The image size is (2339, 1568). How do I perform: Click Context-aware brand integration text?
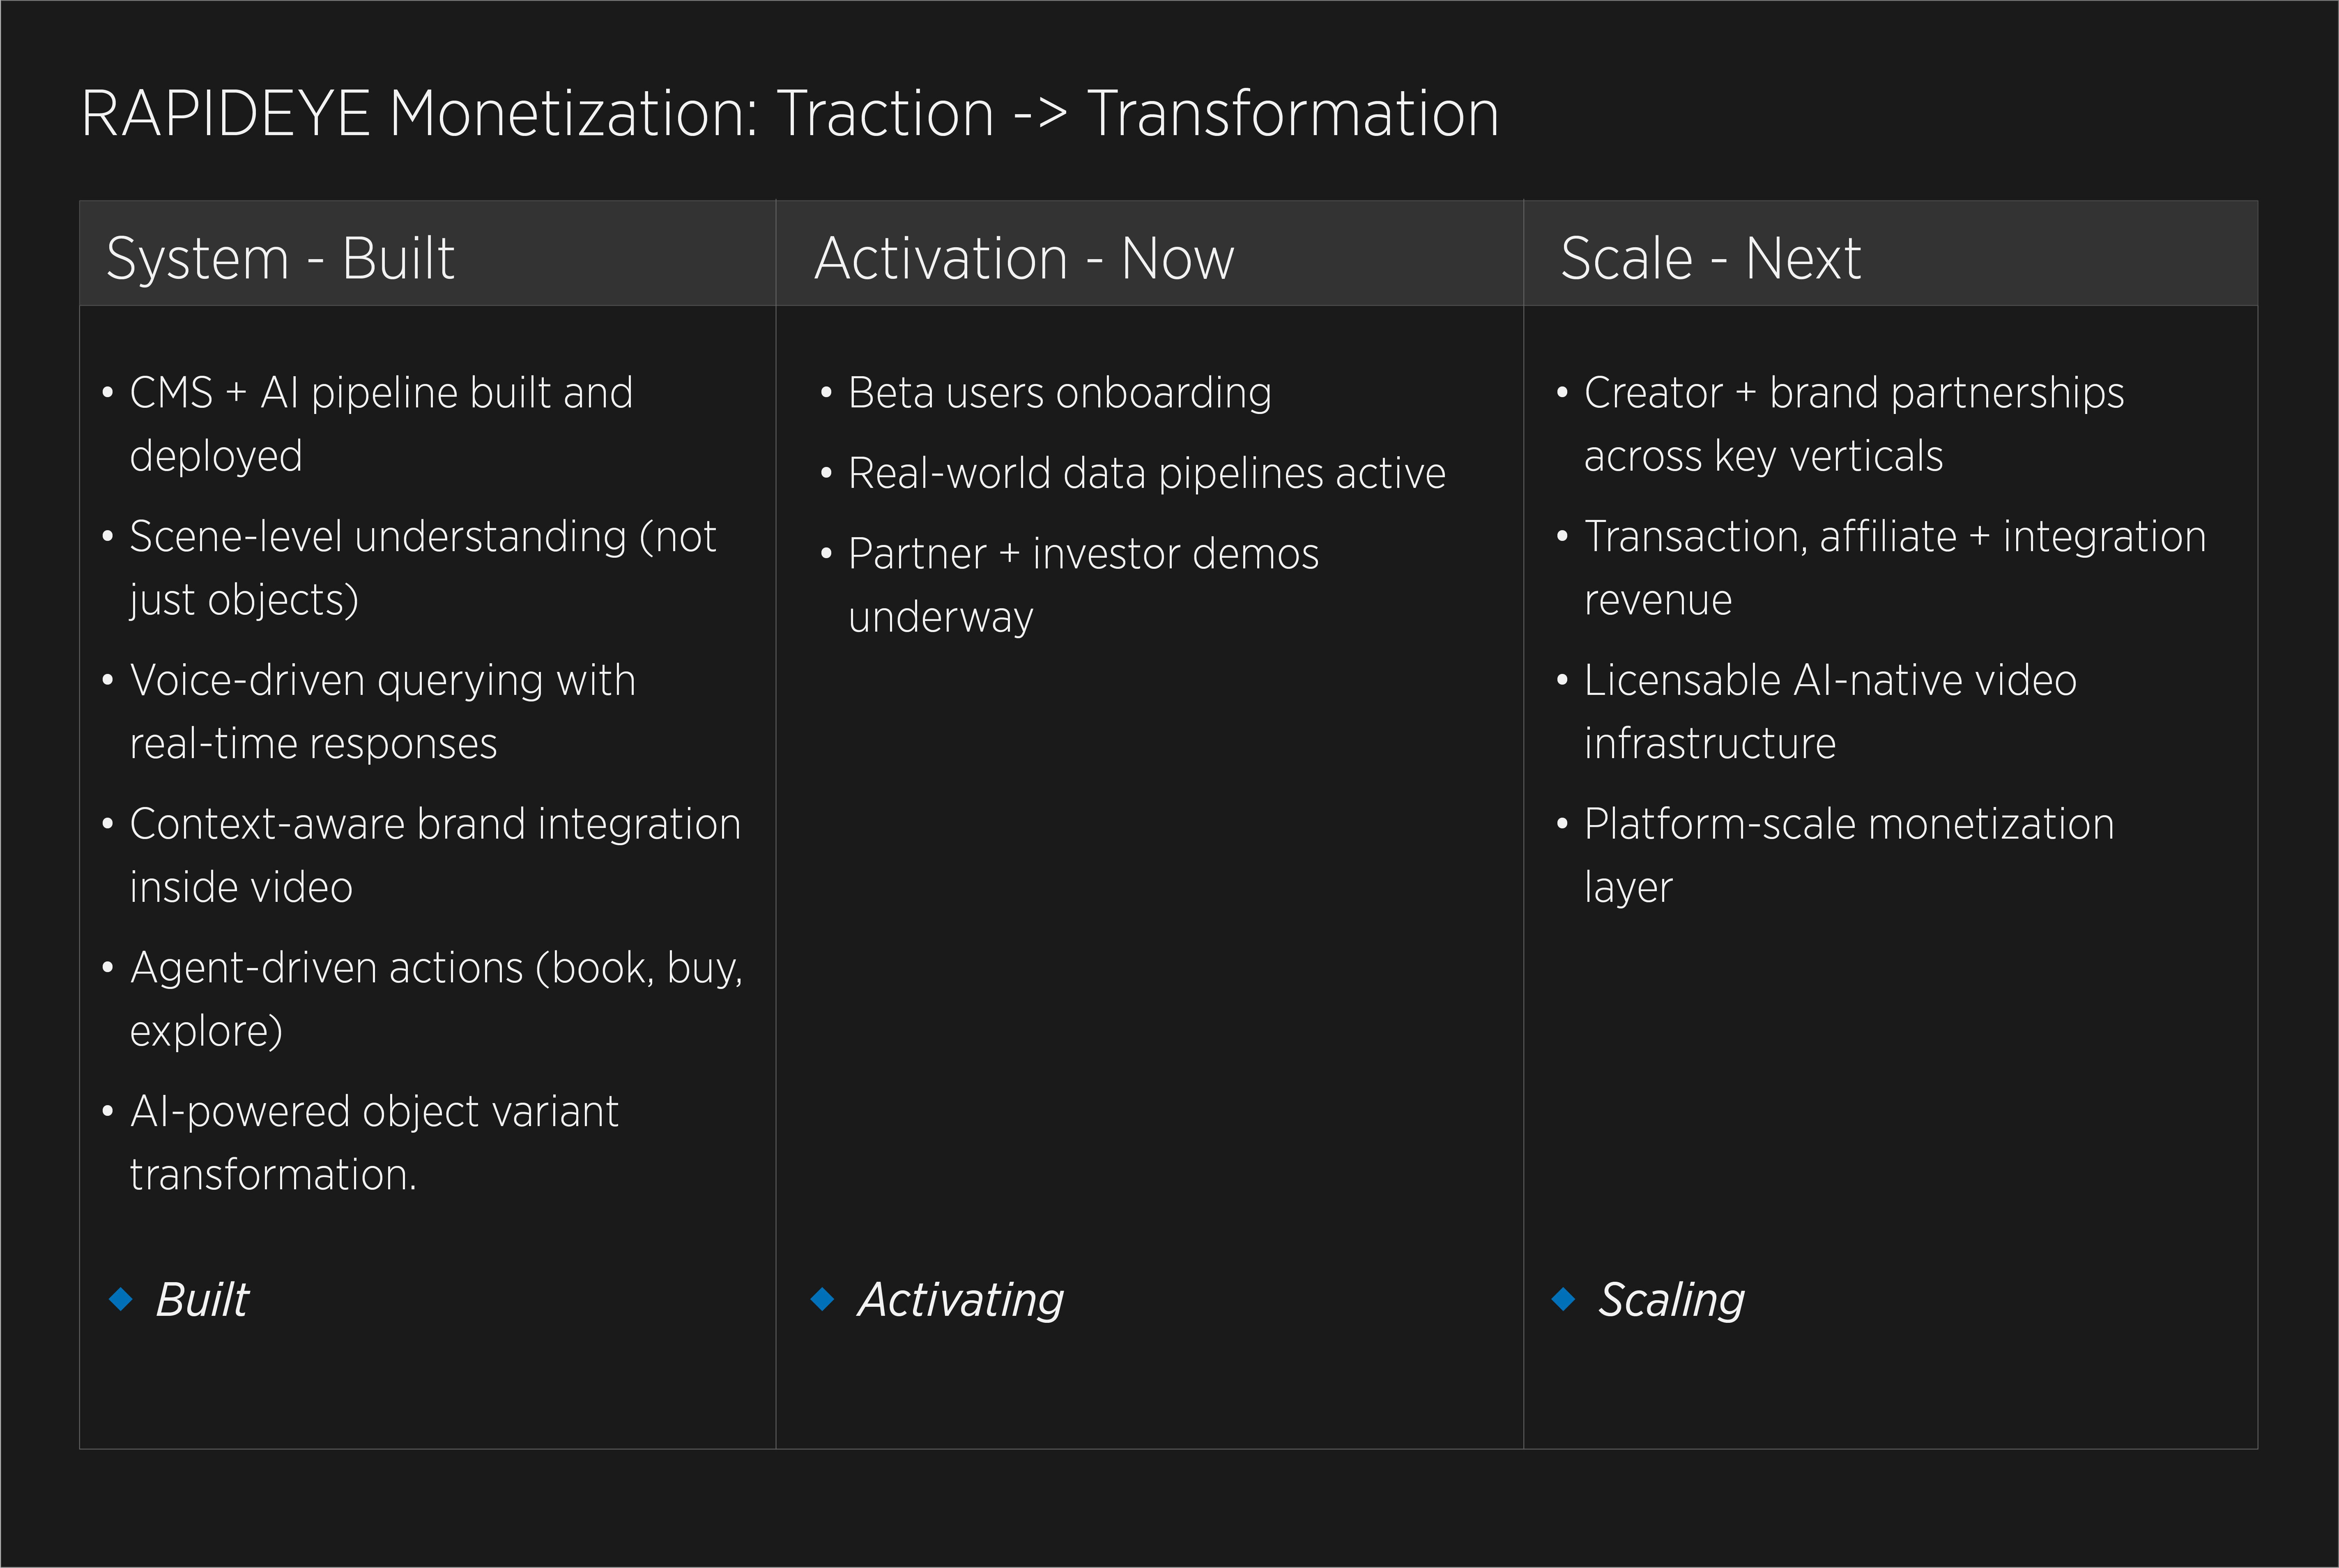pos(435,855)
